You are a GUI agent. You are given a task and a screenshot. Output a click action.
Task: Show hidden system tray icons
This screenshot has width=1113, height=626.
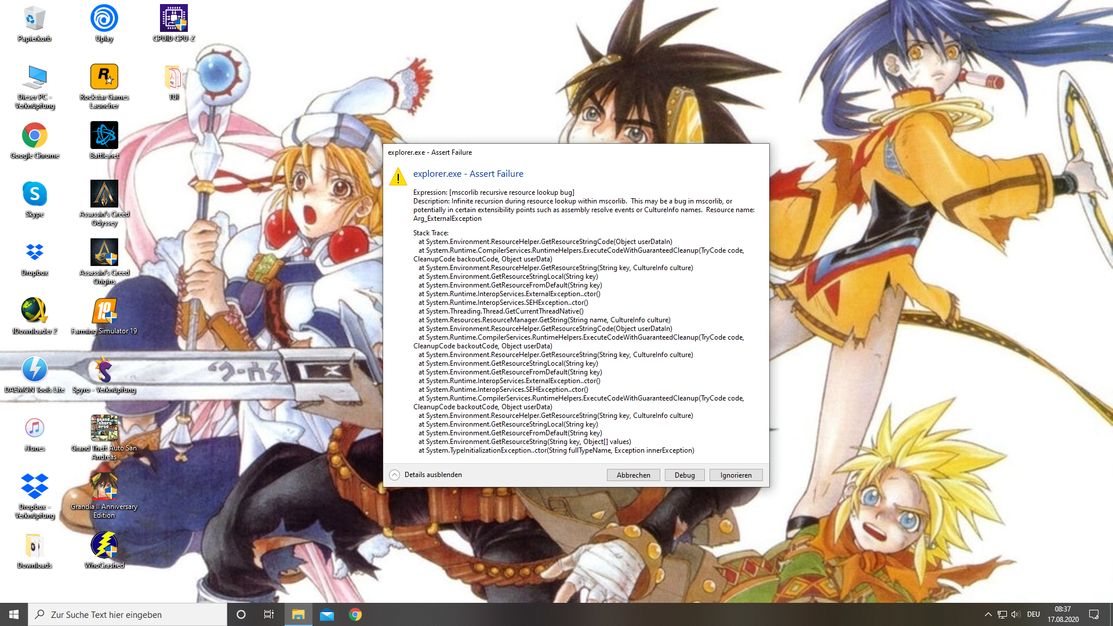[x=988, y=614]
